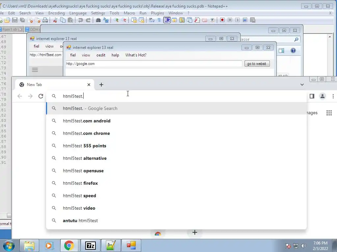337x252 pixels.
Task: Click Zoom Out icon in Notepad++ toolbar
Action: (x=124, y=20)
